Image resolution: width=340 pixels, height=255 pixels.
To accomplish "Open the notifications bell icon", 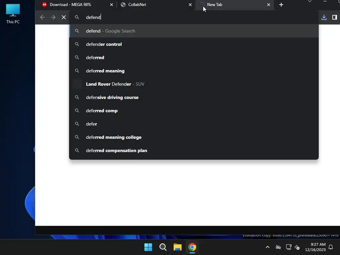I will (x=331, y=247).
